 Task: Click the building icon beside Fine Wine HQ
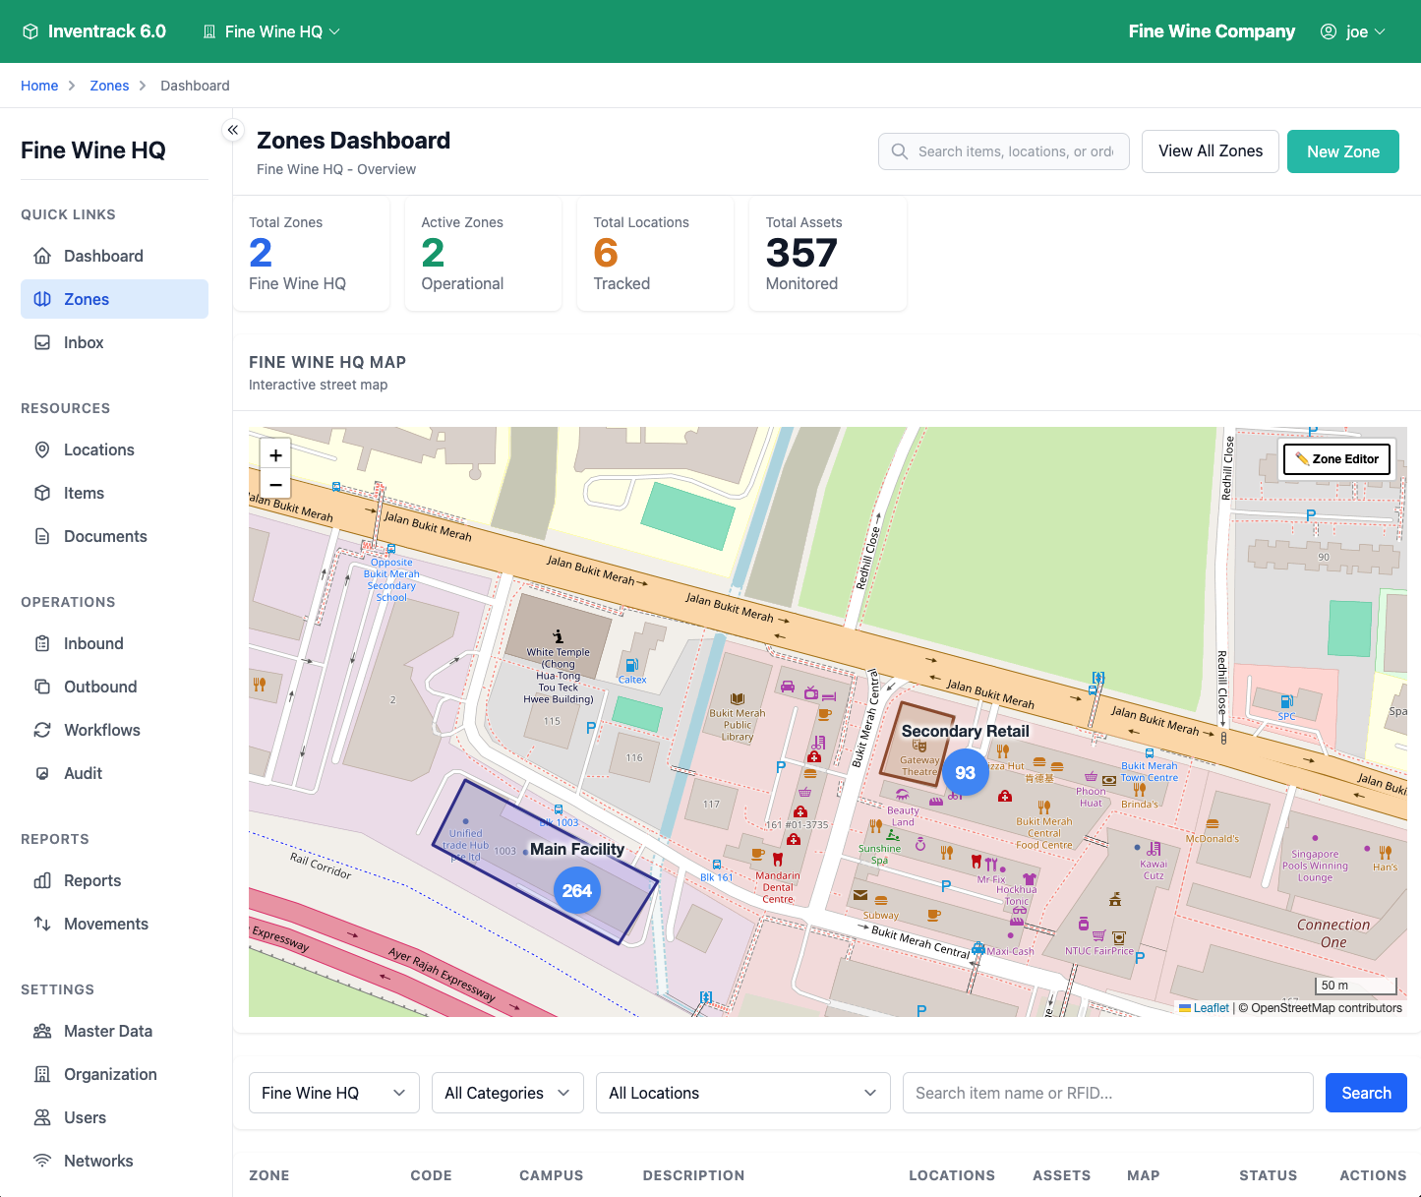[209, 31]
